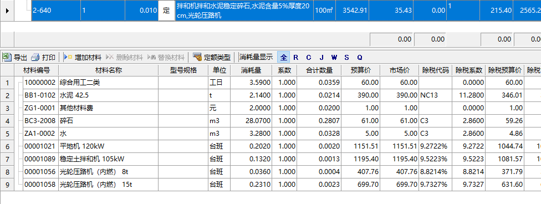Select row header number 1
The width and height of the screenshot is (541, 204).
tap(7, 83)
